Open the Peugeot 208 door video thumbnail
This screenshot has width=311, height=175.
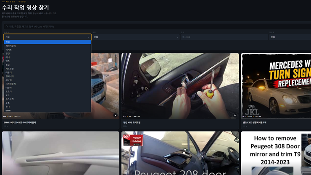point(180,153)
